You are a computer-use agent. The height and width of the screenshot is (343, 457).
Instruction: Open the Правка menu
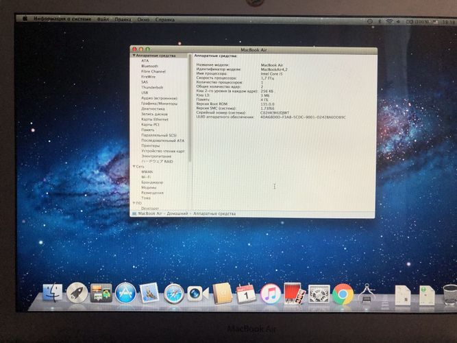click(x=123, y=20)
